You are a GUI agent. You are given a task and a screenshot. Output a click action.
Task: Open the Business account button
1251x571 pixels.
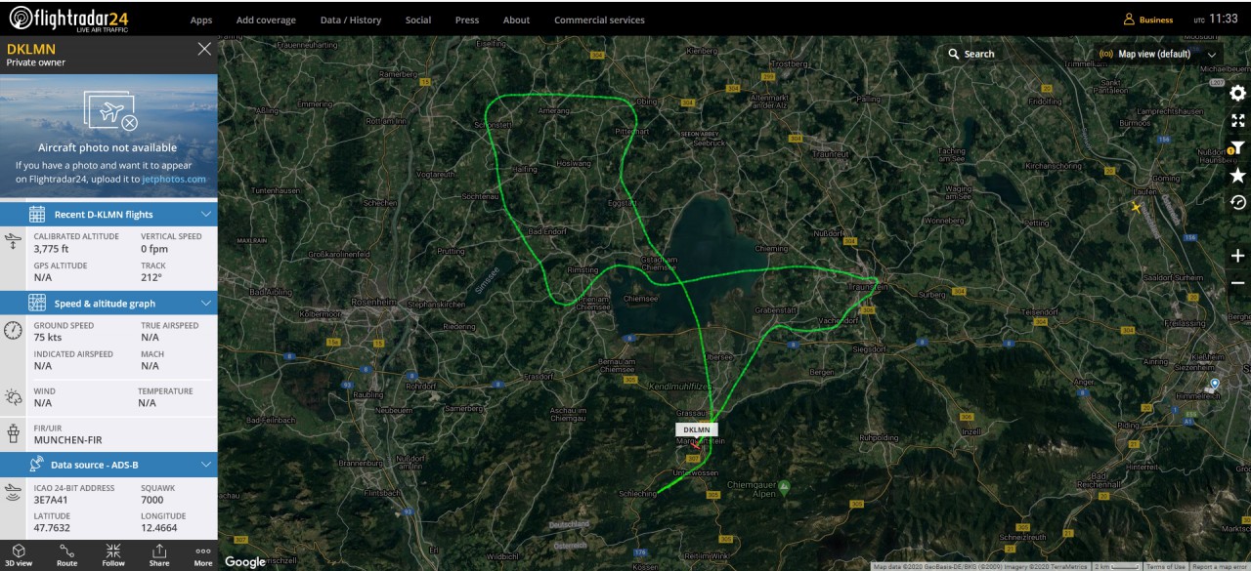coord(1148,20)
